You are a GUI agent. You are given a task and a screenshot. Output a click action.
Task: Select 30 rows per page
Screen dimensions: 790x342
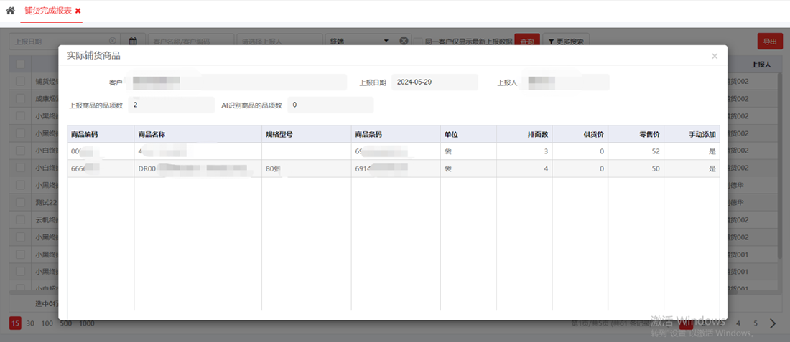click(31, 323)
